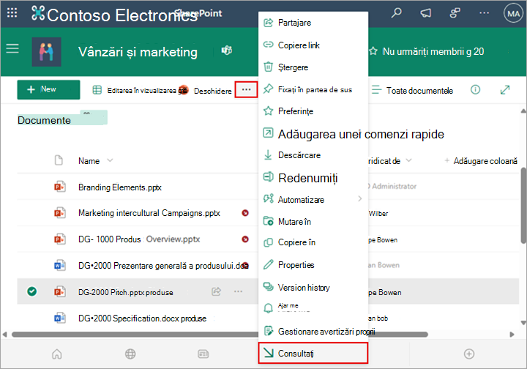Screen dimensions: 527x369
Task: Click the Vânzări și marketing site title
Action: [x=138, y=52]
